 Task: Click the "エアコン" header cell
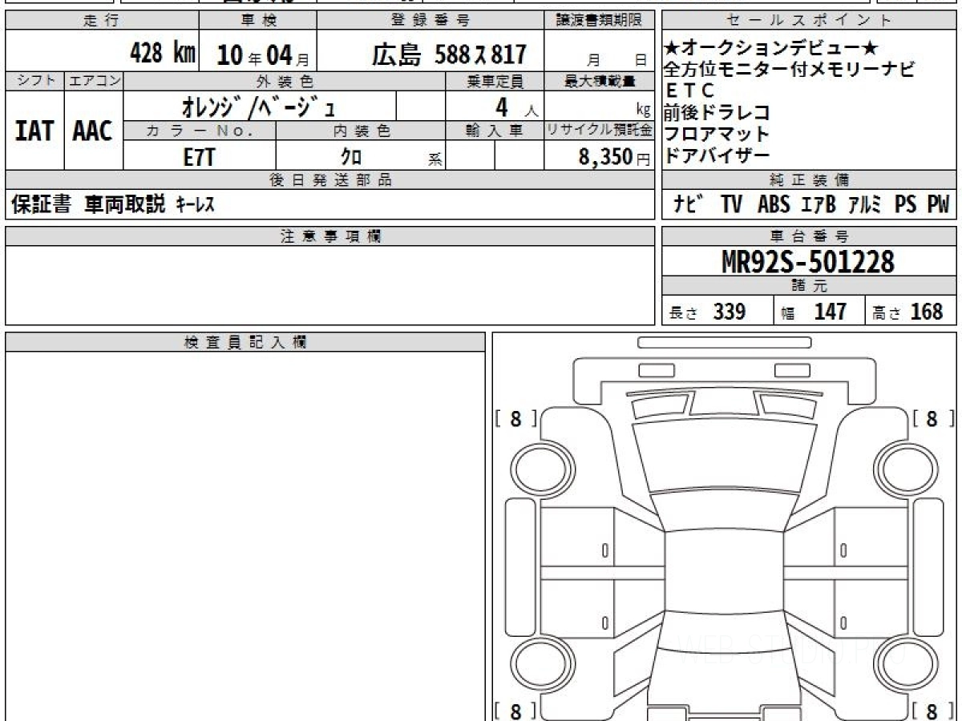[94, 80]
